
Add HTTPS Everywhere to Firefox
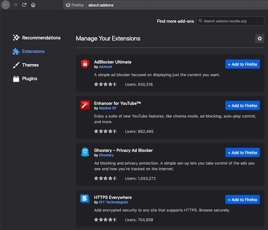[243, 200]
